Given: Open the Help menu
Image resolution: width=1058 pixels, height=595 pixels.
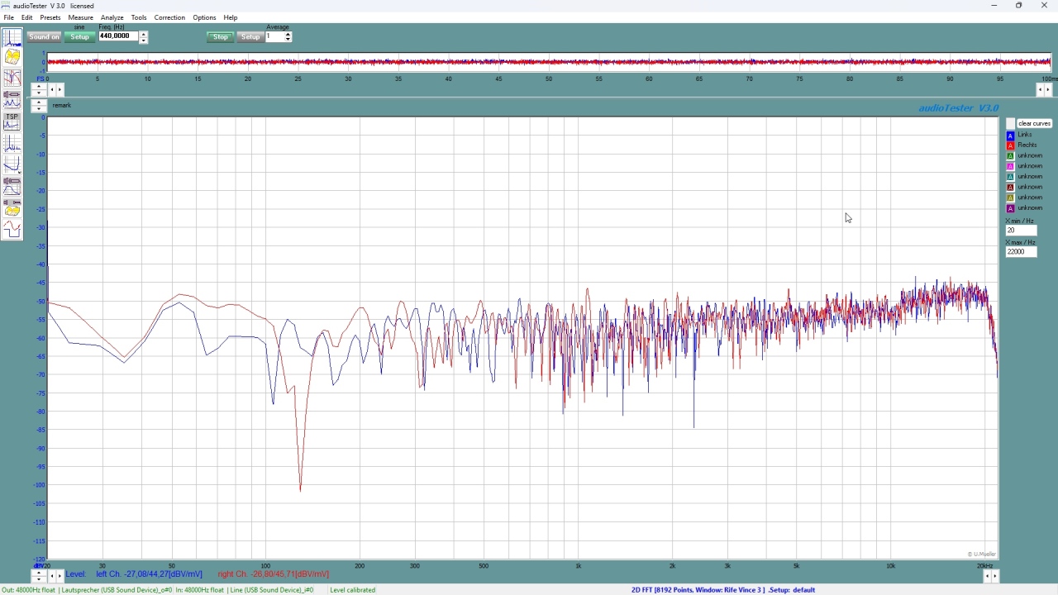Looking at the screenshot, I should tap(231, 17).
